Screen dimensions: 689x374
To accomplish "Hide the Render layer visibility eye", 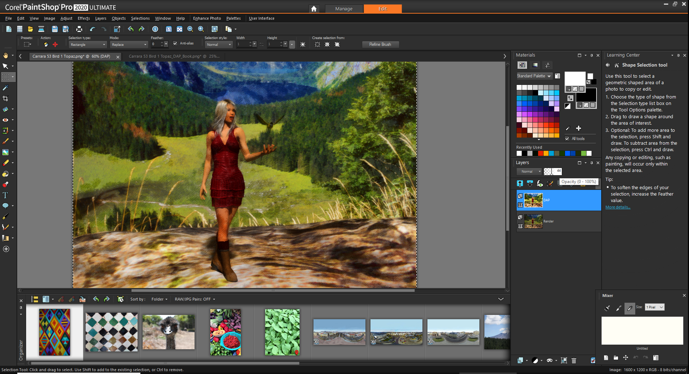I will click(520, 226).
